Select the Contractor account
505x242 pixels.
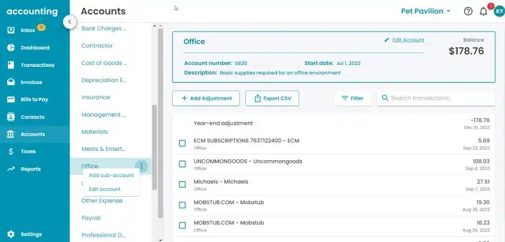tap(97, 46)
